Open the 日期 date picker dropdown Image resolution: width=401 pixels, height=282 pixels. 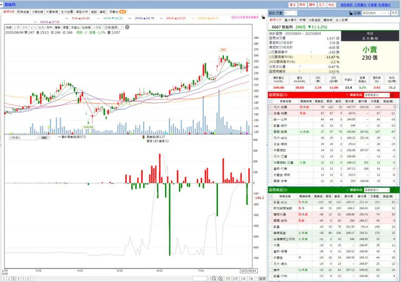pos(382,13)
